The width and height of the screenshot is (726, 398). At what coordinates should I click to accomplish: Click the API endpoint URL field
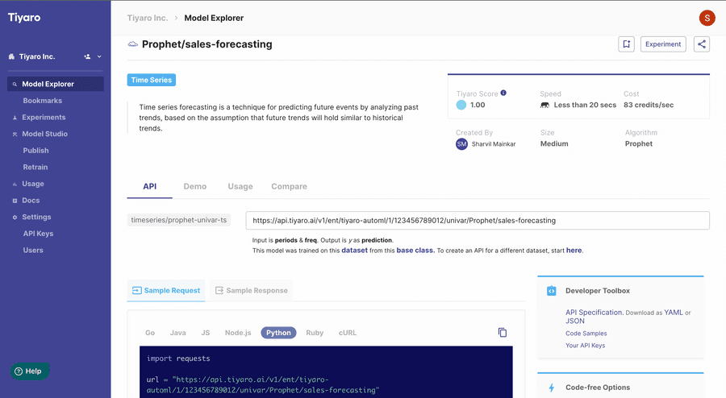(478, 221)
